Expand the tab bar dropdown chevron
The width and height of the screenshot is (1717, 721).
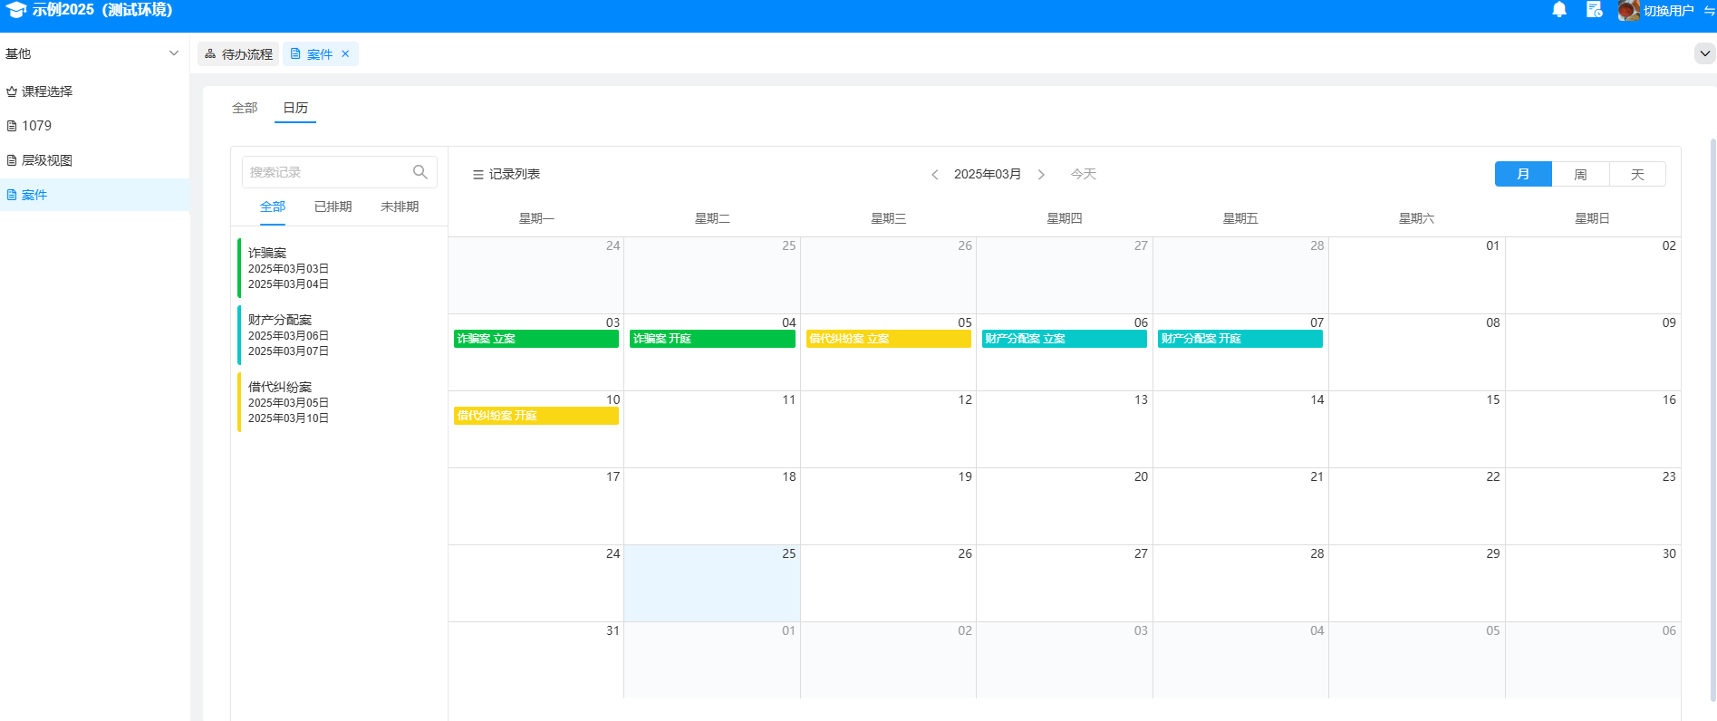tap(1704, 53)
